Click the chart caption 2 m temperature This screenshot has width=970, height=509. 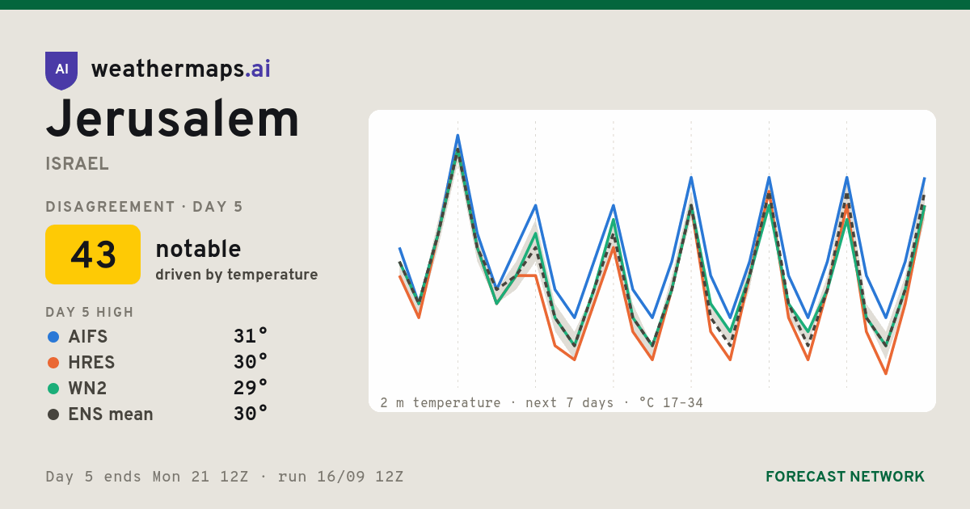(441, 402)
